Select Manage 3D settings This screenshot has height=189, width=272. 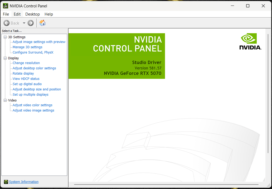click(27, 47)
